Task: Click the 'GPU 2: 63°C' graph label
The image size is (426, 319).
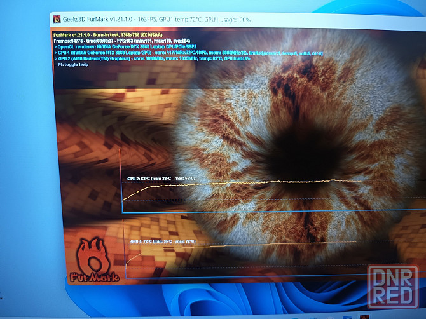Action: [161, 179]
